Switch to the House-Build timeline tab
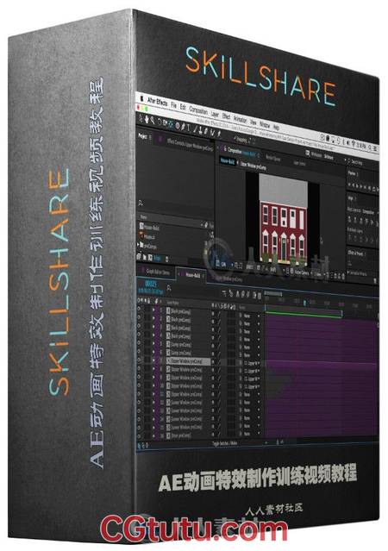The width and height of the screenshot is (388, 551). click(x=192, y=275)
